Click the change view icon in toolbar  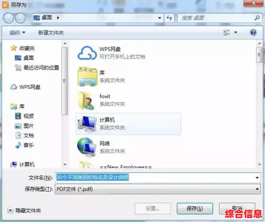tap(227, 33)
